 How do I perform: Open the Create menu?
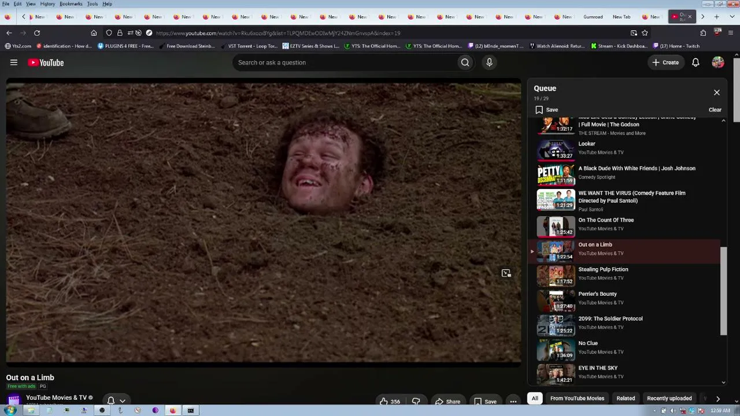tap(665, 62)
